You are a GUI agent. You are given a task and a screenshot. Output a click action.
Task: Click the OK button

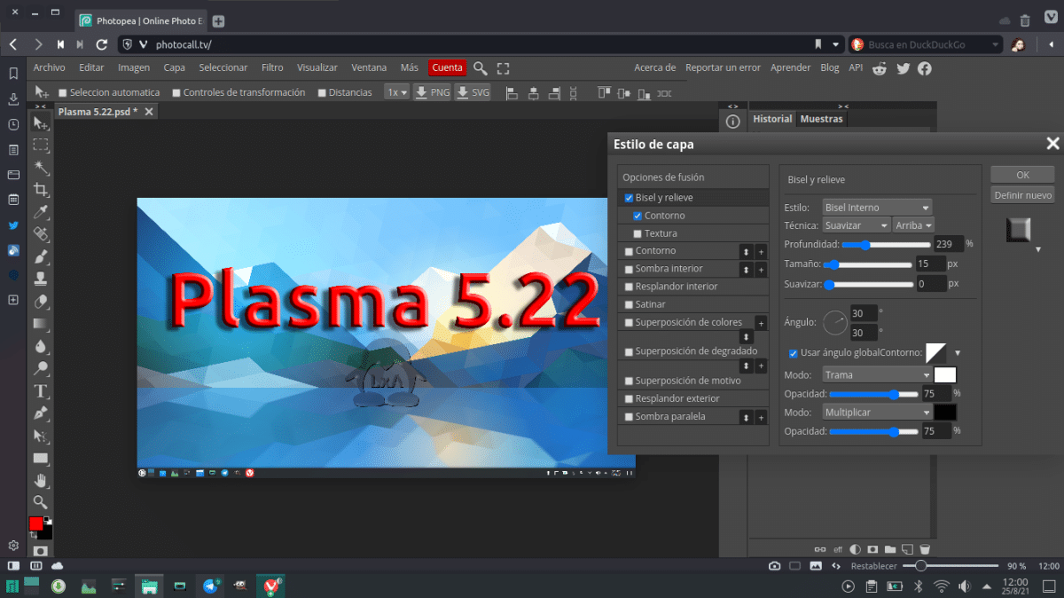(x=1022, y=175)
